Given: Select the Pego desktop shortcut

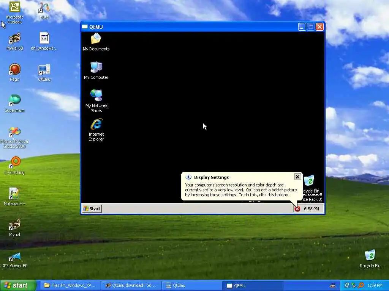Looking at the screenshot, I should (14, 72).
